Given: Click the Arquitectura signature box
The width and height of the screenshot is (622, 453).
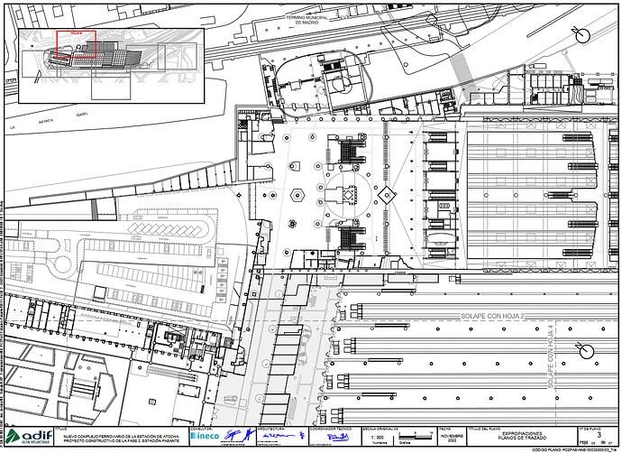Looking at the screenshot, I should pos(282,437).
